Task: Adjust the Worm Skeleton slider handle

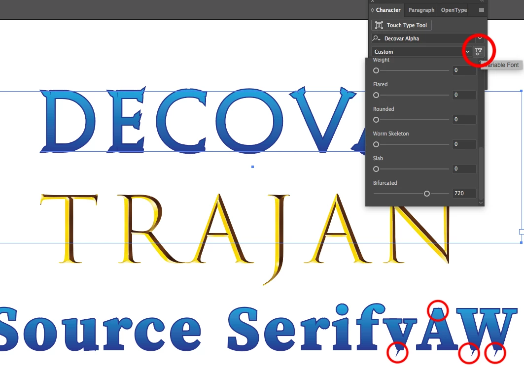Action: pyautogui.click(x=376, y=144)
